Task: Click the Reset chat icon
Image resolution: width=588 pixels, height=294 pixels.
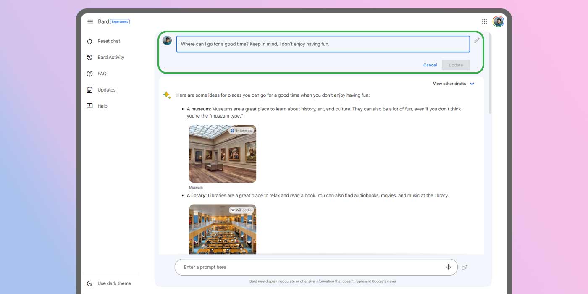Action: point(89,41)
